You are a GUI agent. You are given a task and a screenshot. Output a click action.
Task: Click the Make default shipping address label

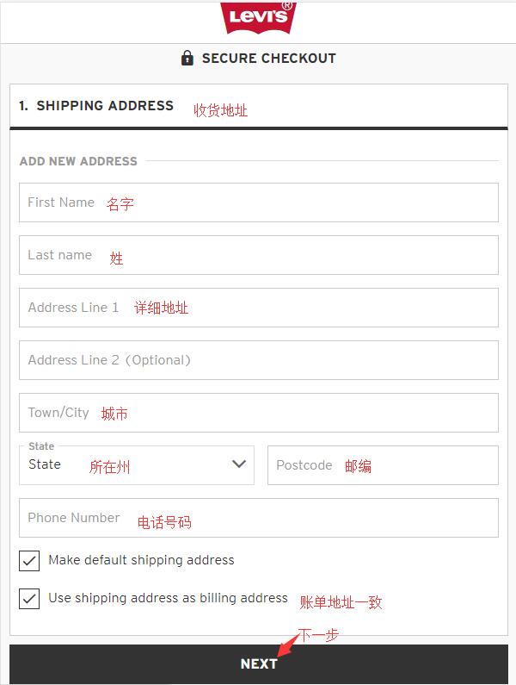pyautogui.click(x=141, y=560)
